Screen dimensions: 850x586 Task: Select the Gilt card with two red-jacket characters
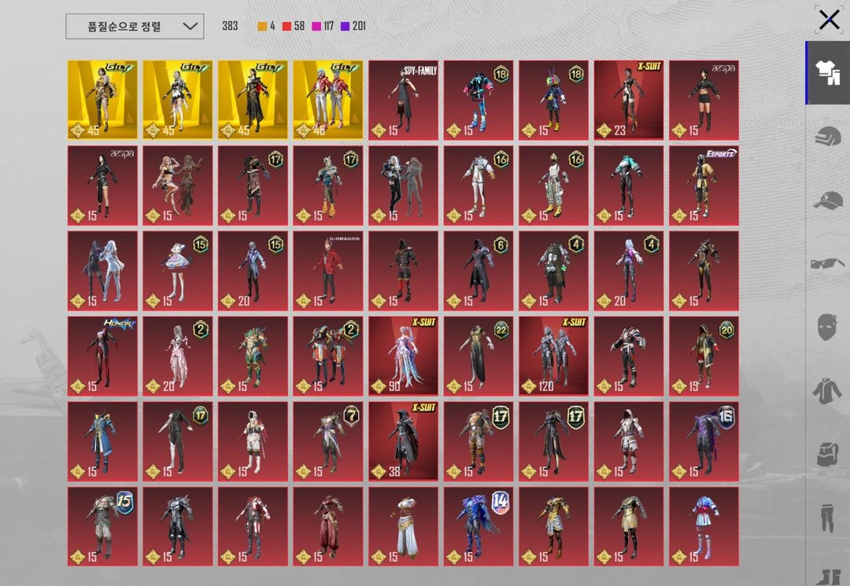tap(328, 100)
